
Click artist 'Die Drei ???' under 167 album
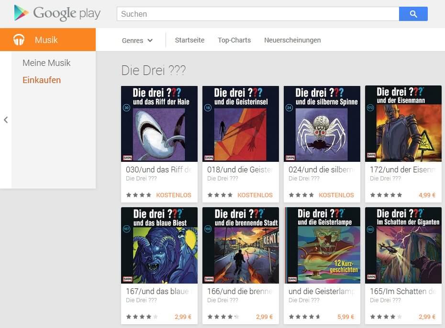141,300
